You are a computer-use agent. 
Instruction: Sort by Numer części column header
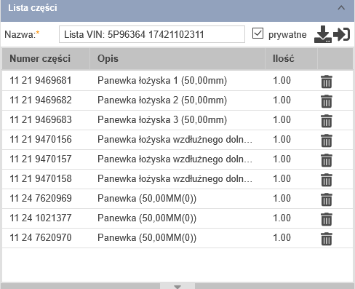[46, 59]
